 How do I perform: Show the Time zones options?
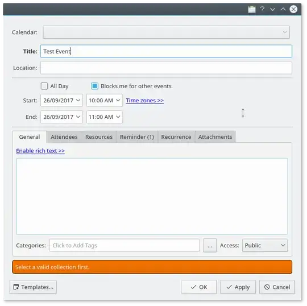point(145,101)
